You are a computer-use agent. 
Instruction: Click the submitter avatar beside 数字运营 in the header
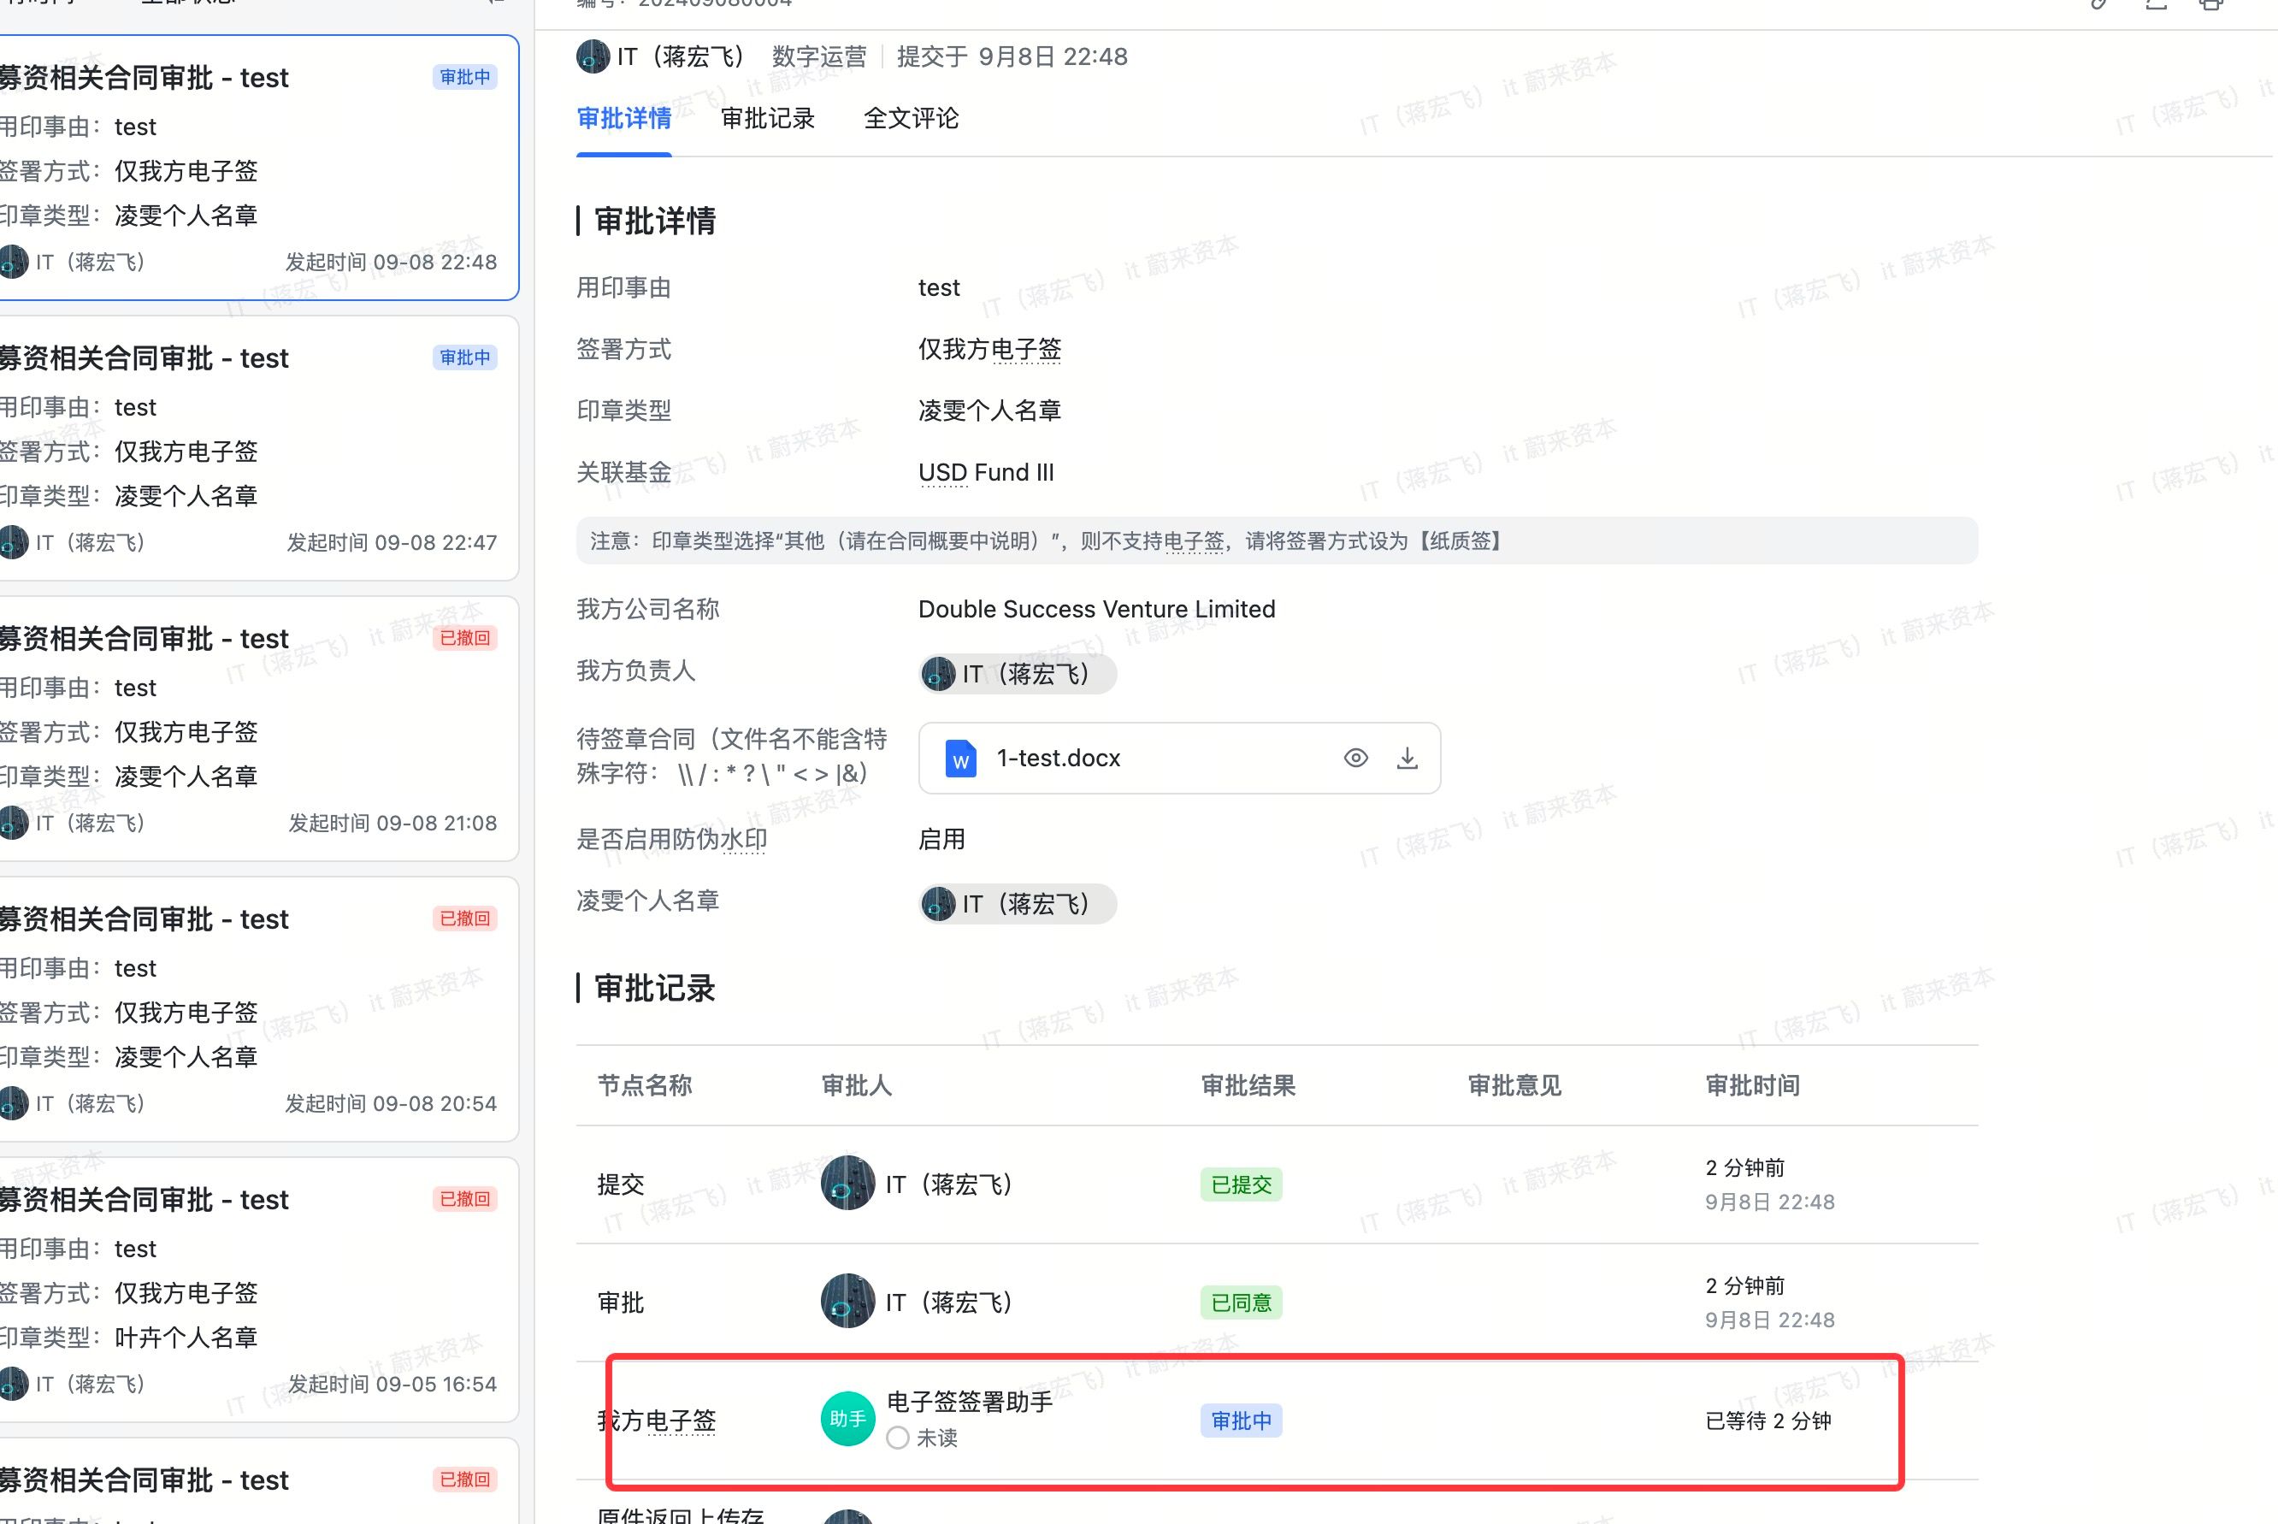tap(592, 56)
